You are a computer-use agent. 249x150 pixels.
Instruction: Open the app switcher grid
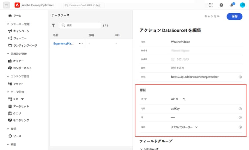(x=211, y=5)
